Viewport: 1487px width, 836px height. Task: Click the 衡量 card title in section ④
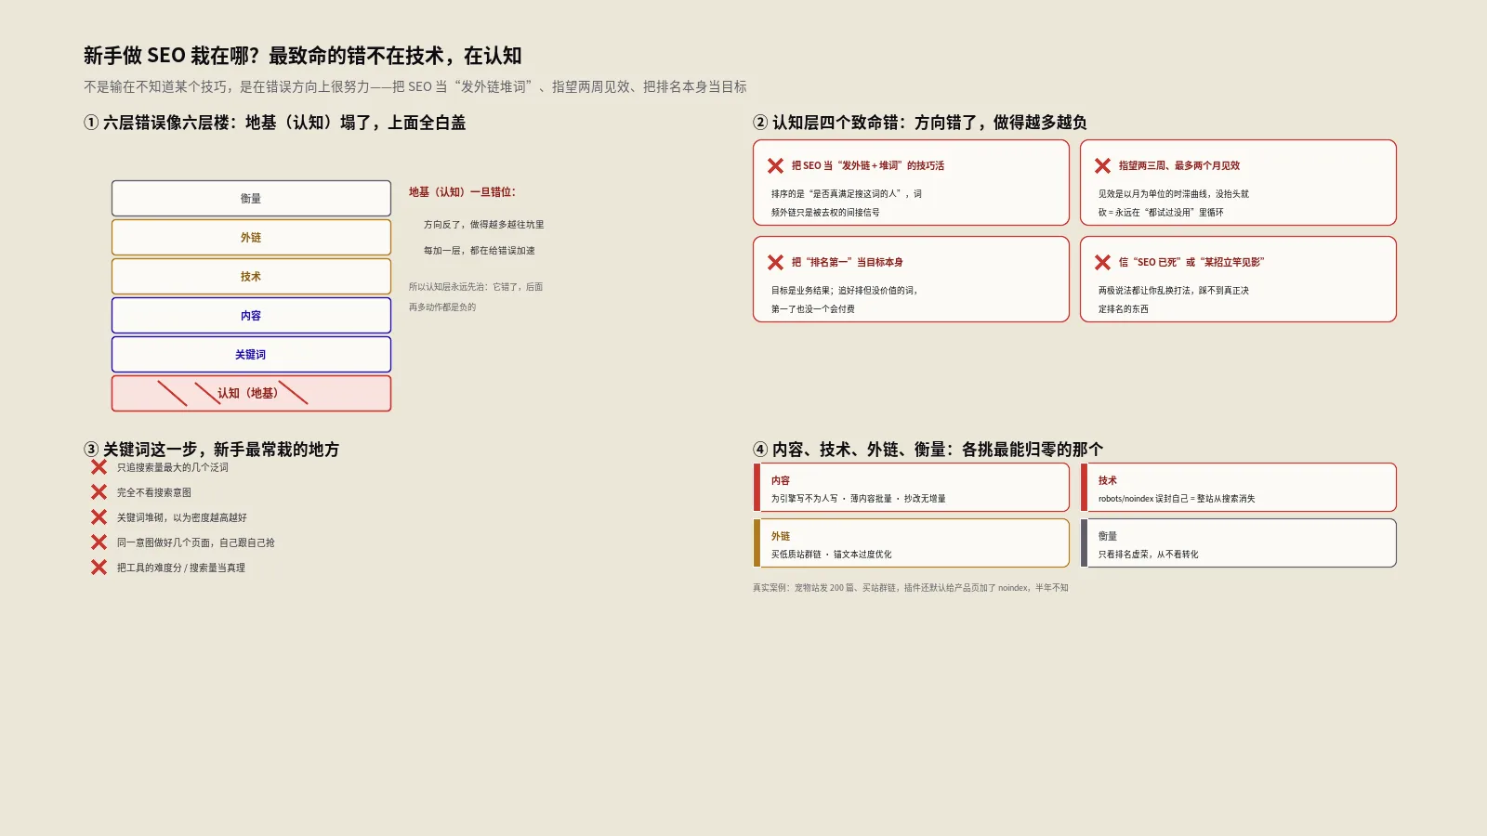pos(1108,536)
